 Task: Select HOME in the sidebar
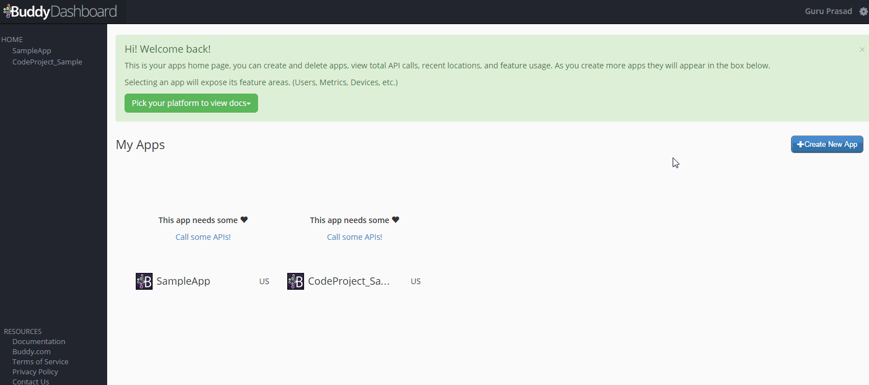[x=12, y=40]
